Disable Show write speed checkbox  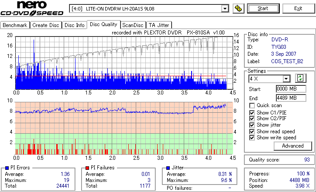tap(252, 138)
